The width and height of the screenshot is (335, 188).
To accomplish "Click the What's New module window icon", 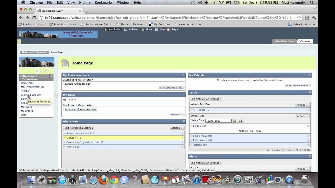I will click(184, 121).
